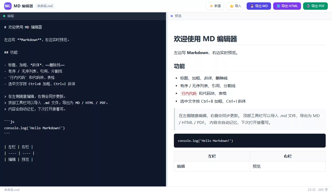Click editor line '- 有序 / 无序列表、引用、分割线'
This screenshot has width=332, height=193.
click(33, 71)
